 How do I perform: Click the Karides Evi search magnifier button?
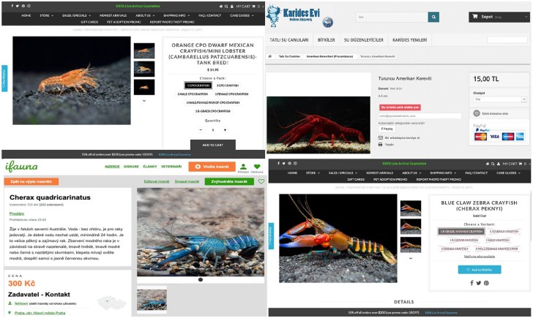tap(434, 17)
